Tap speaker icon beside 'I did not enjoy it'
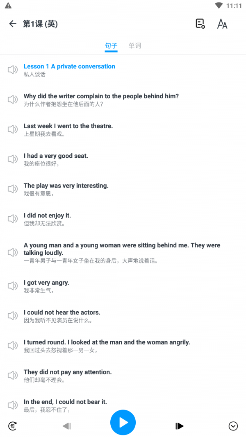Viewport: 246px width, 437px height. (x=13, y=219)
